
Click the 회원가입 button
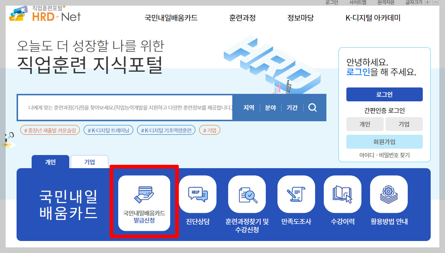click(384, 142)
